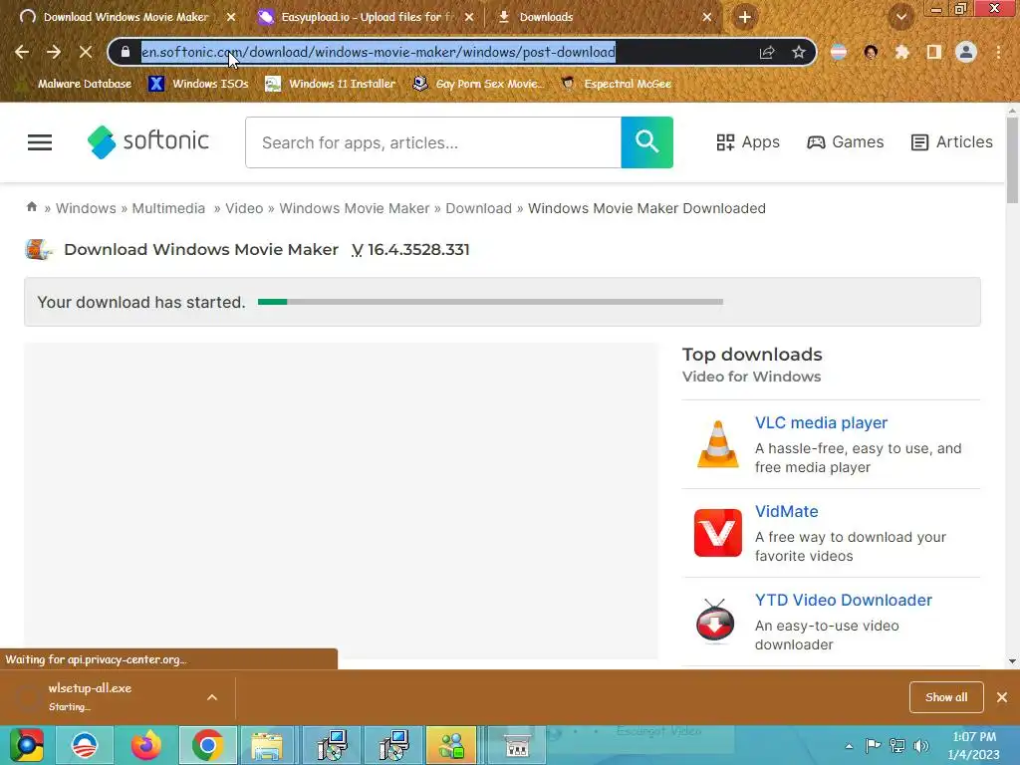
Task: Open Chrome's three-dot menu
Action: (x=998, y=52)
